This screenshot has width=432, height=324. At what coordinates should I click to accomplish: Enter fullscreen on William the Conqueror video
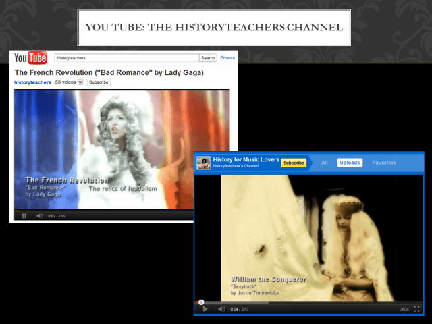[417, 309]
